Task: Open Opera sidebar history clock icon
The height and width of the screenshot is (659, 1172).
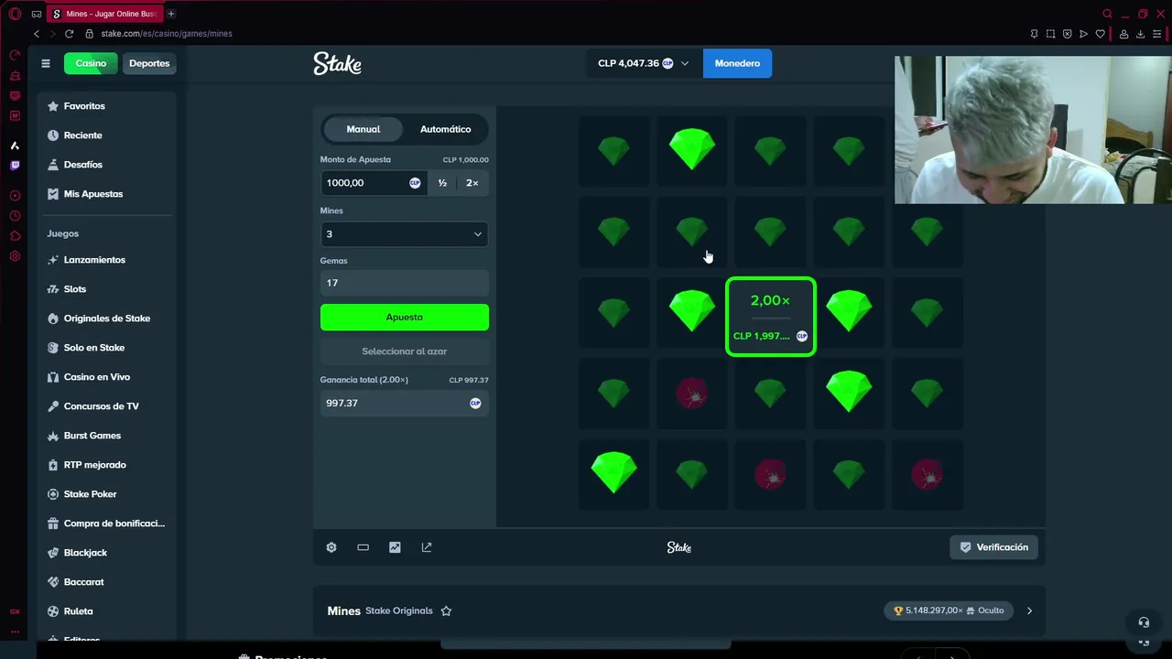Action: (15, 216)
